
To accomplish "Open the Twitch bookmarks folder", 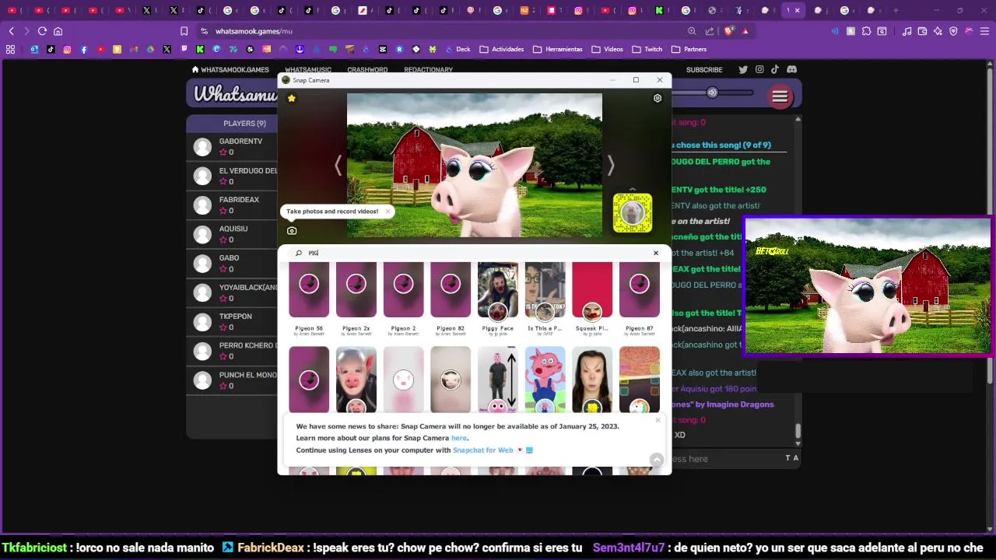I will 647,49.
